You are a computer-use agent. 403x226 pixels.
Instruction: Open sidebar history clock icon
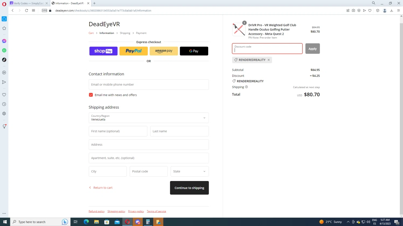(4, 104)
